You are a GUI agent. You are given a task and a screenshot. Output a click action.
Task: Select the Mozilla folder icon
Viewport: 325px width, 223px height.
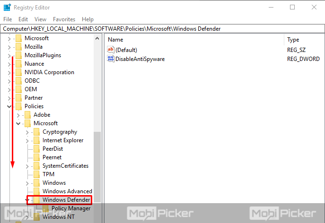(18, 47)
